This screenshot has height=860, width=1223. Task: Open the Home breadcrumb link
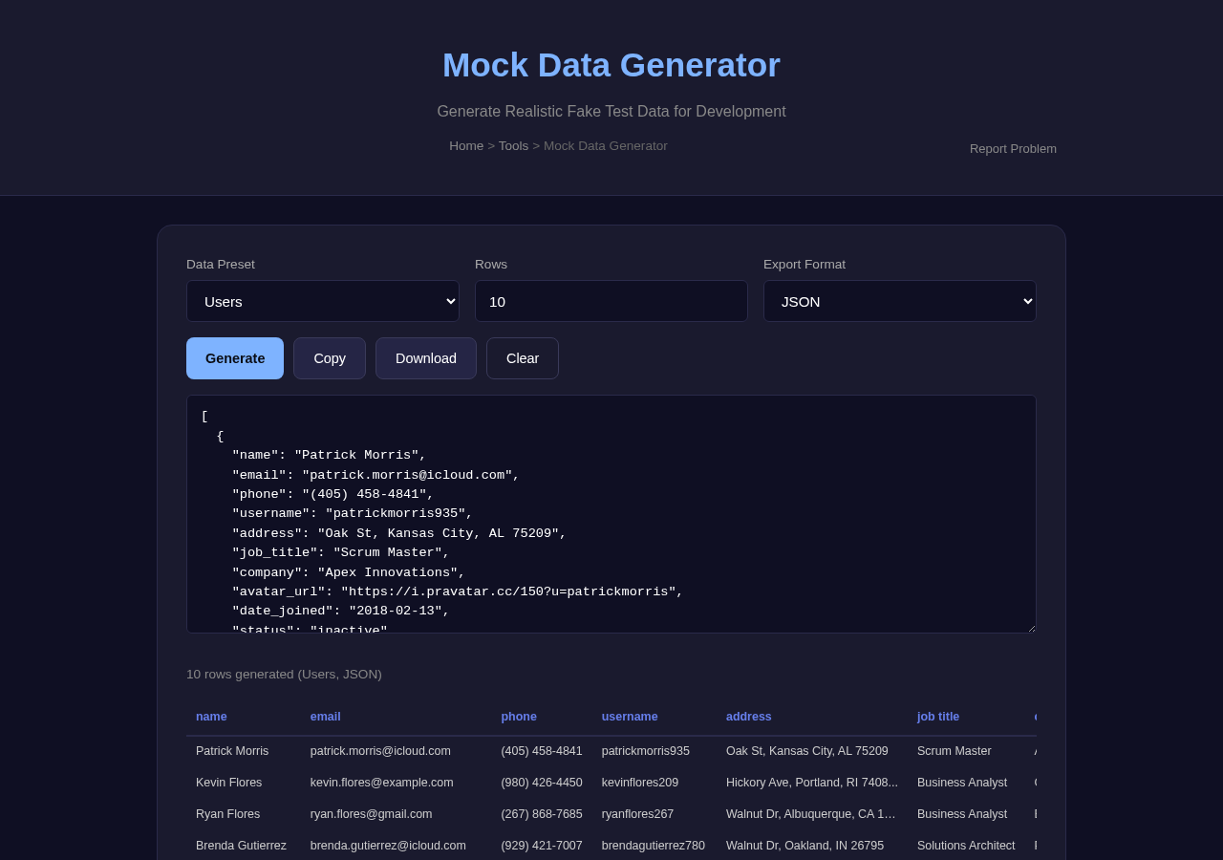(466, 146)
